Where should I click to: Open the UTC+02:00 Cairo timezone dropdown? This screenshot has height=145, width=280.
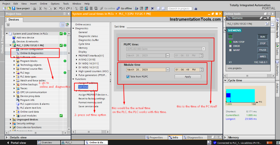pyautogui.click(x=203, y=49)
